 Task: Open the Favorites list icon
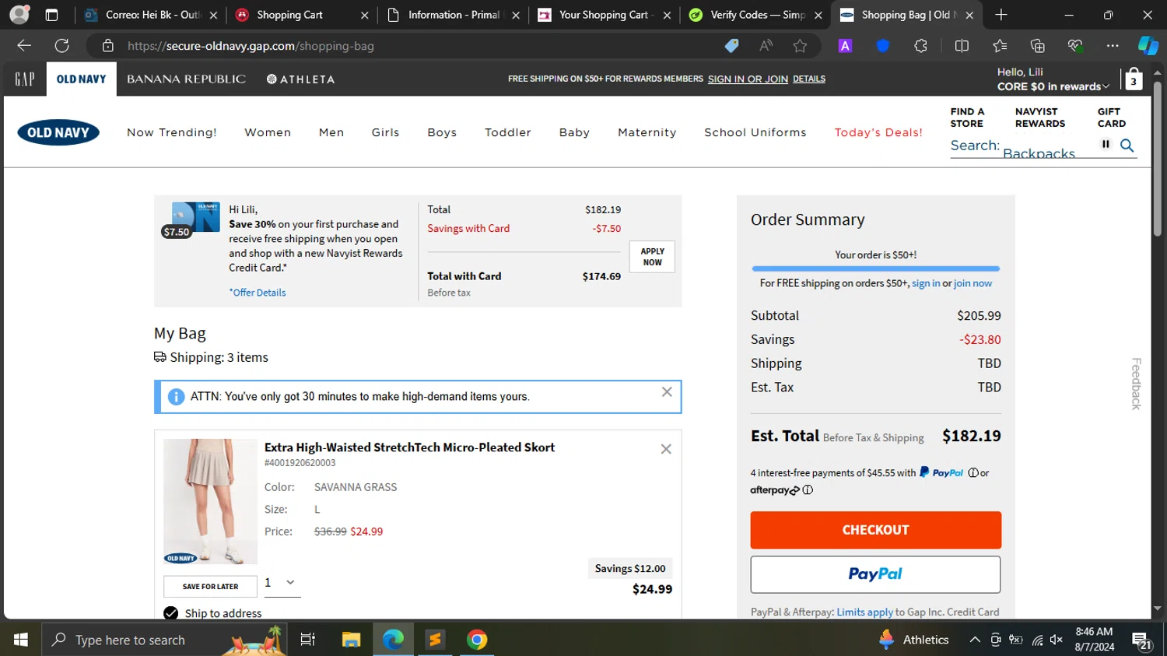pos(1000,46)
